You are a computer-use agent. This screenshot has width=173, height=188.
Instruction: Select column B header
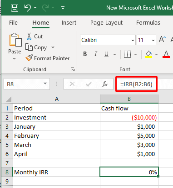129,99
